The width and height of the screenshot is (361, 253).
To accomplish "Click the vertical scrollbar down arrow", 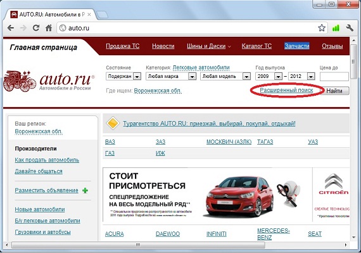I will [354, 238].
